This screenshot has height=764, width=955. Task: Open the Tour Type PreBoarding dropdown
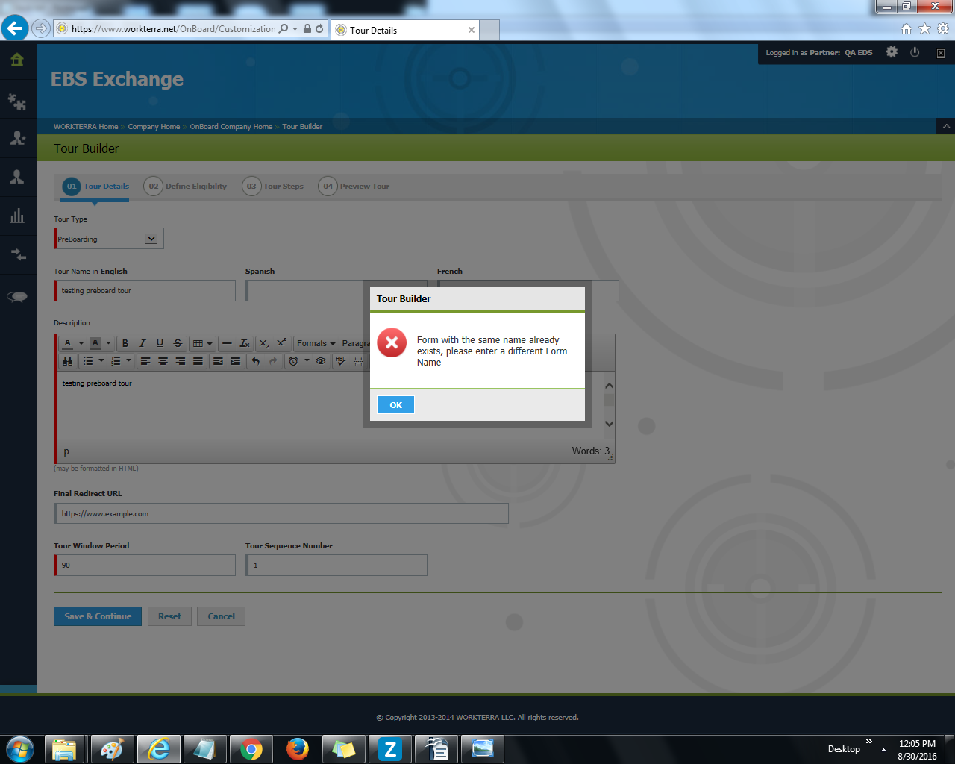[109, 239]
